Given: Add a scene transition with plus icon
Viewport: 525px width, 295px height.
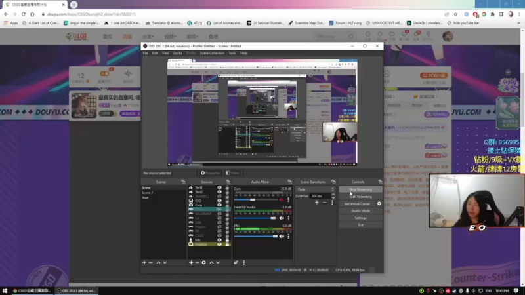Looking at the screenshot, I should tap(317, 203).
